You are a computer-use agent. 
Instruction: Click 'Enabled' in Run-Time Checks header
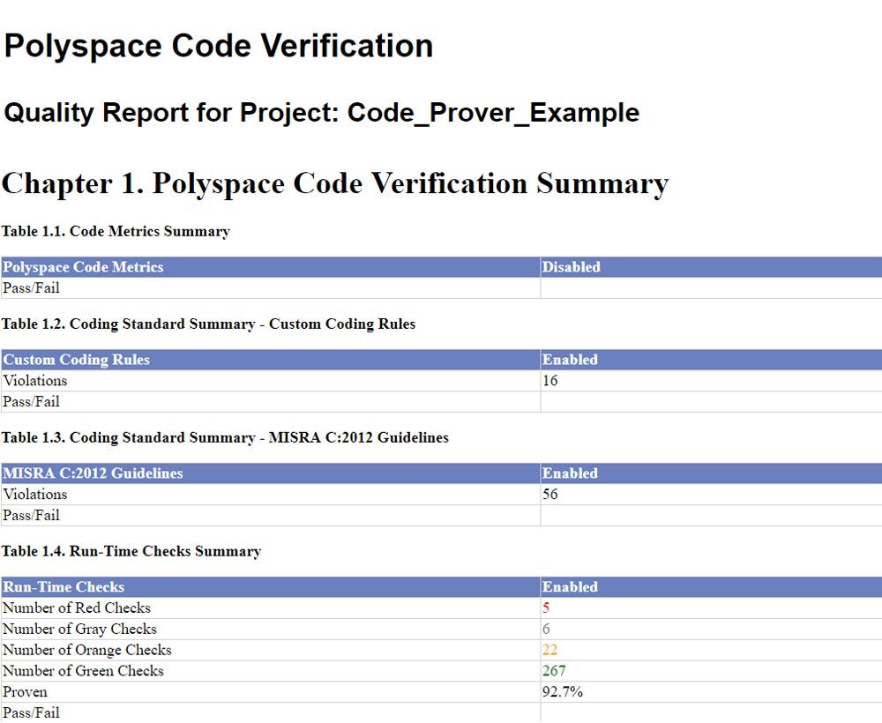[x=570, y=587]
